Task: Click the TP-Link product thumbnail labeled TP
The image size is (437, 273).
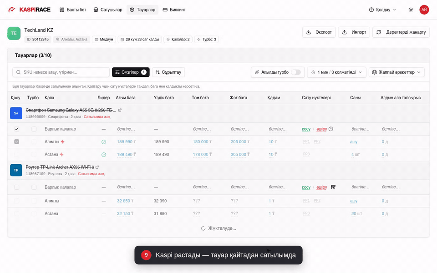Action: pos(16,170)
